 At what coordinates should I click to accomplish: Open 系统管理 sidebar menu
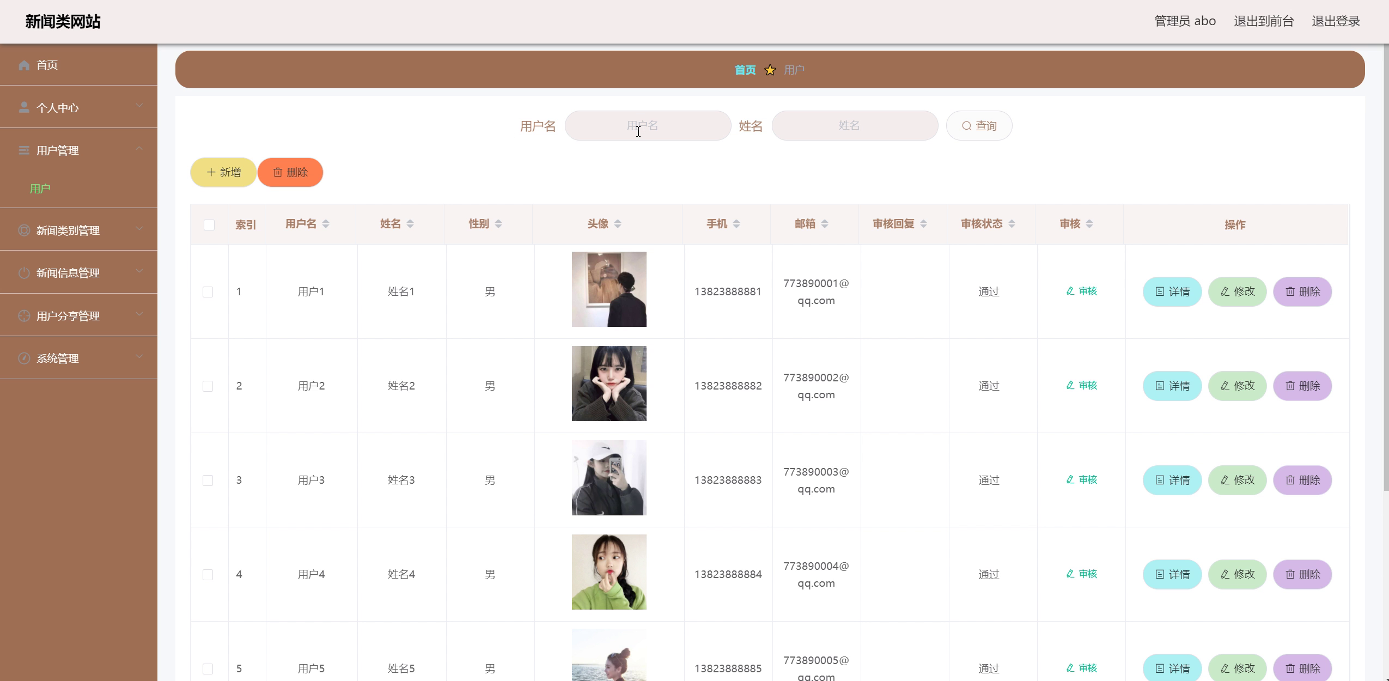coord(78,358)
